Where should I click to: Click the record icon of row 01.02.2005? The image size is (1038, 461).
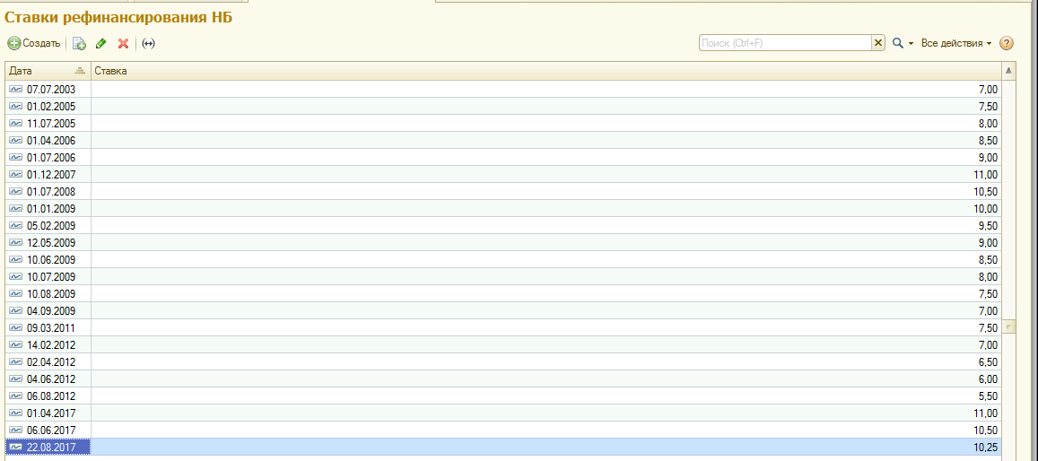(x=15, y=106)
